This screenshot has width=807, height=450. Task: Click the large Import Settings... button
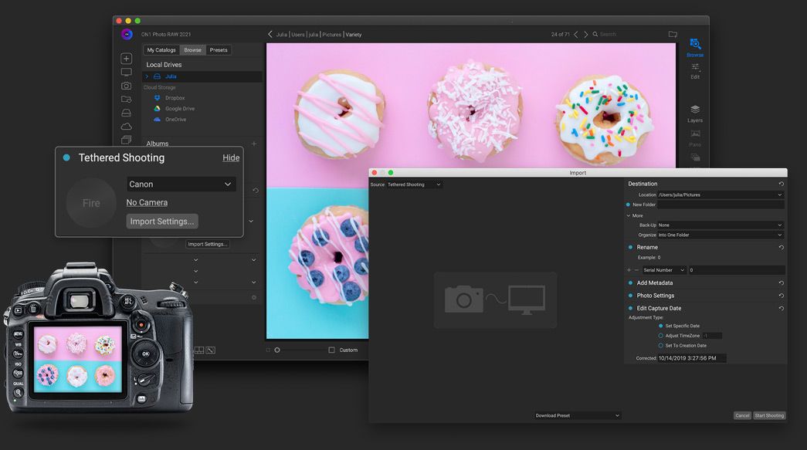[x=162, y=222]
